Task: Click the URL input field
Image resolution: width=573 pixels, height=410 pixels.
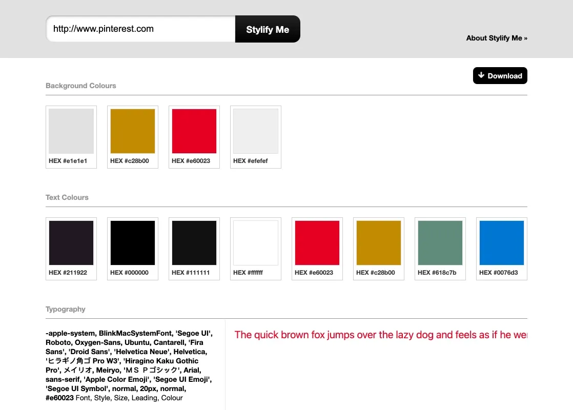Action: 141,29
